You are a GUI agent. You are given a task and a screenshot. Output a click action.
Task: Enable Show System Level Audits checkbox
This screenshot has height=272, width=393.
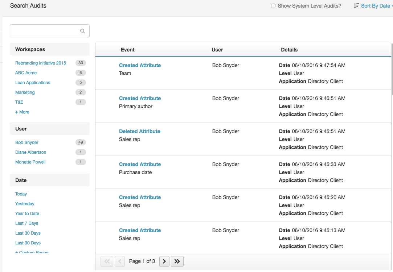tap(273, 6)
